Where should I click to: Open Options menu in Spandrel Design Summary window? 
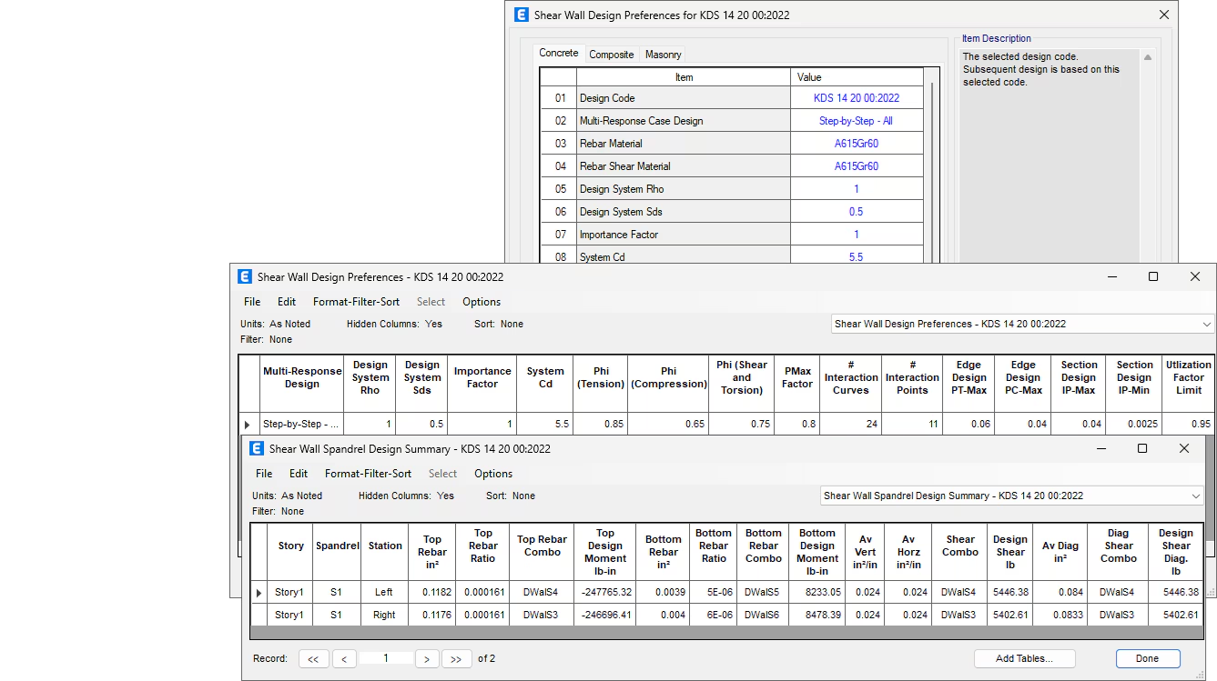click(492, 474)
